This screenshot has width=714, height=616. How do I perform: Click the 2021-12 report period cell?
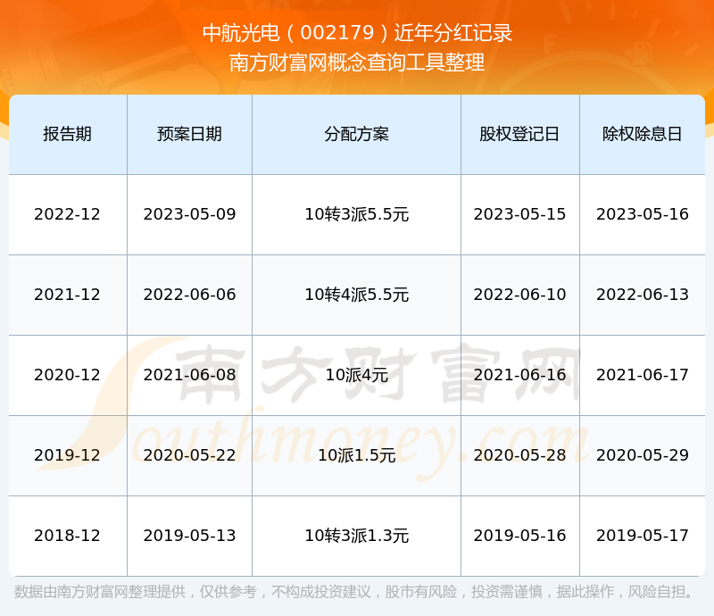pos(68,295)
